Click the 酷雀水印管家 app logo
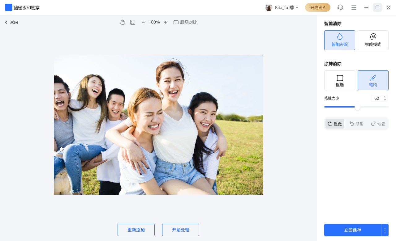This screenshot has height=241, width=396. [9, 7]
